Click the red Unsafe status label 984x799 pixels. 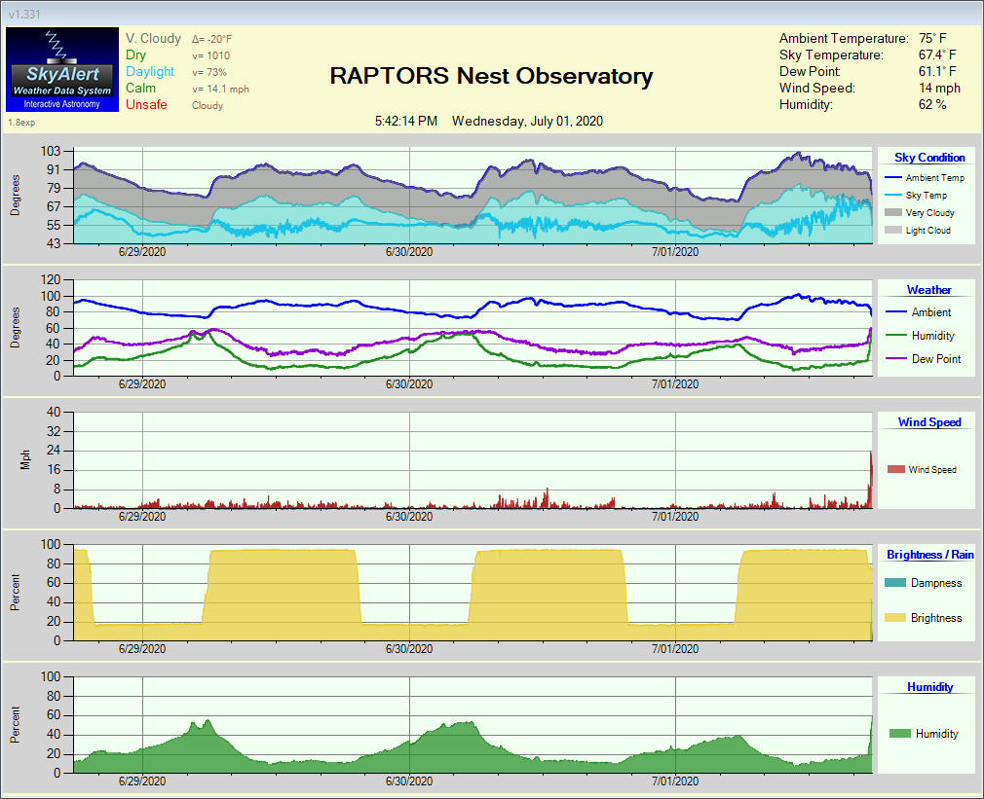[x=146, y=105]
